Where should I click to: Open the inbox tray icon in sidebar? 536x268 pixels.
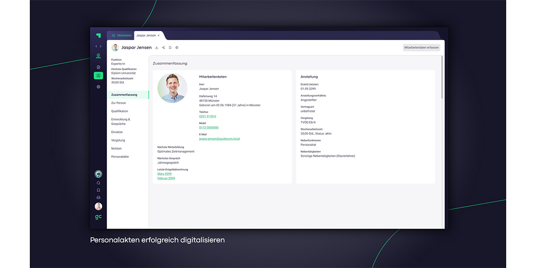98,197
